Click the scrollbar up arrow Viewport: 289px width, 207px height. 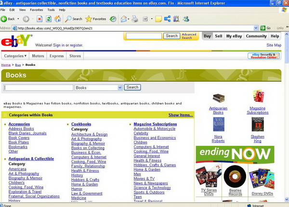pos(287,34)
